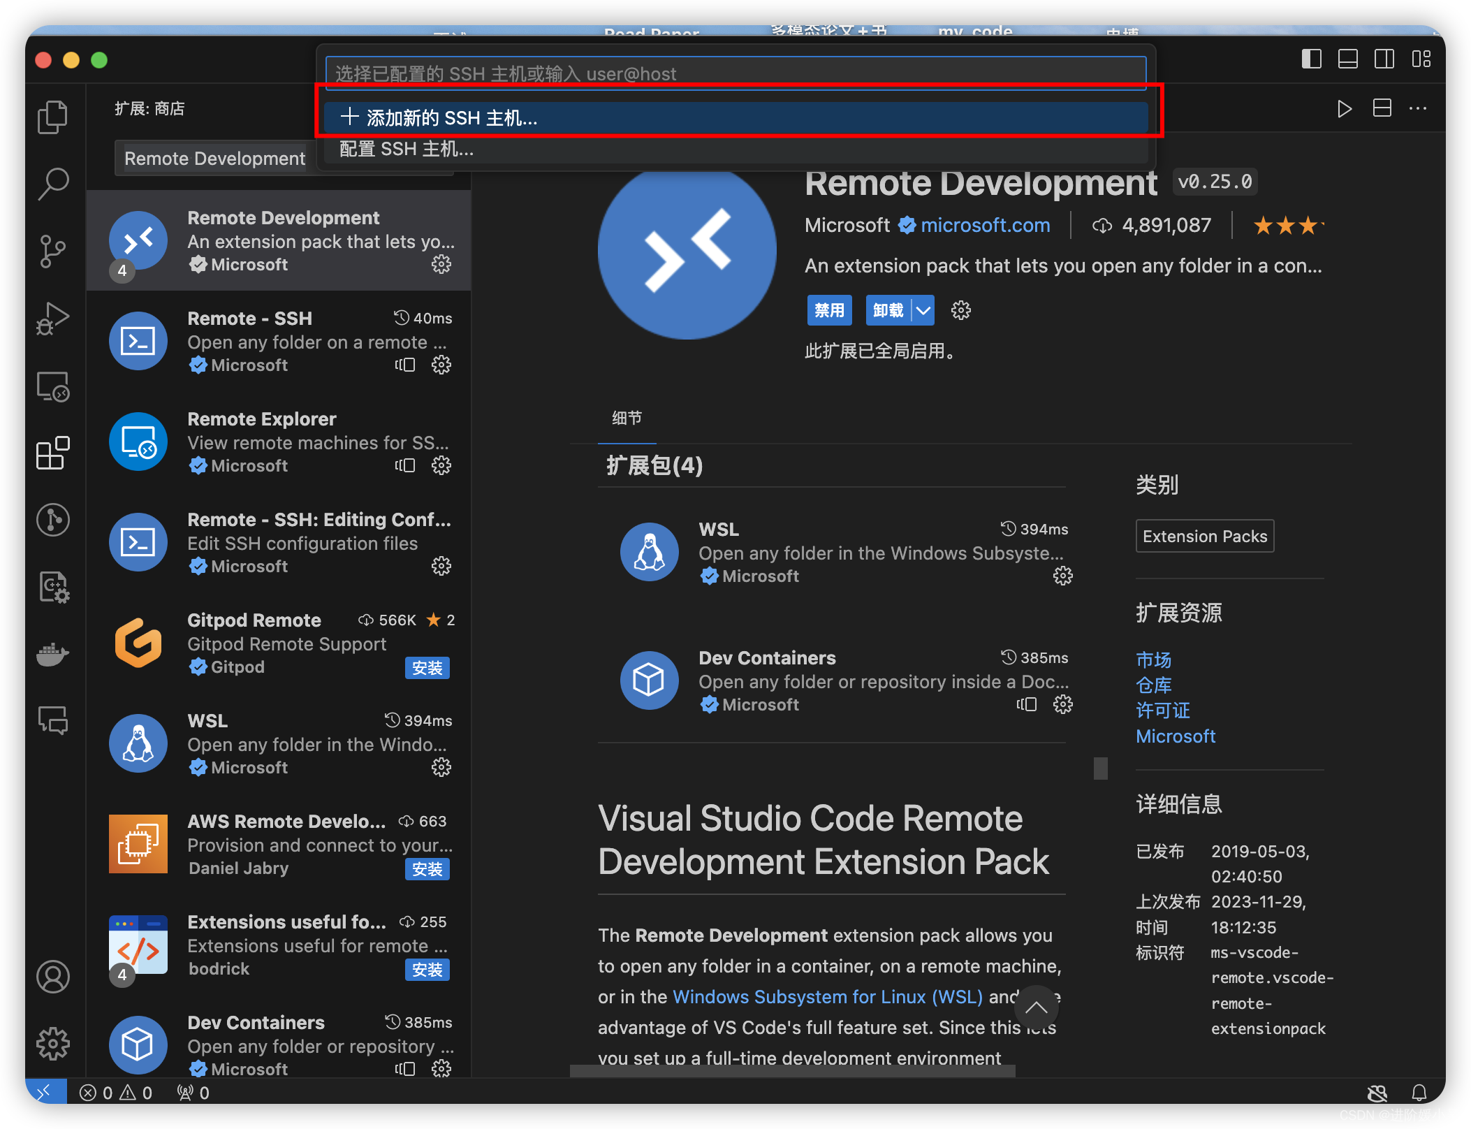Click the v0.25.0 version badge

tap(1215, 182)
